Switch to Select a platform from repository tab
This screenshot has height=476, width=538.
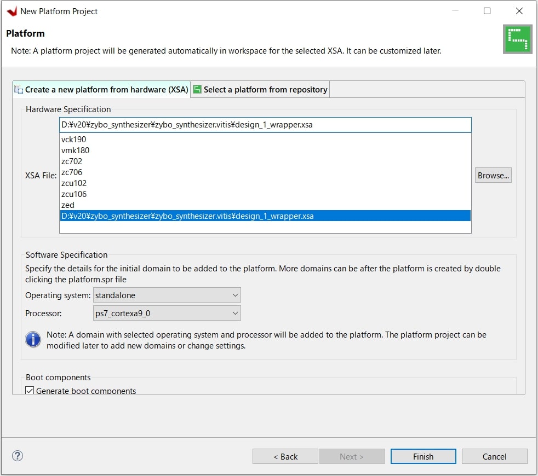(260, 89)
